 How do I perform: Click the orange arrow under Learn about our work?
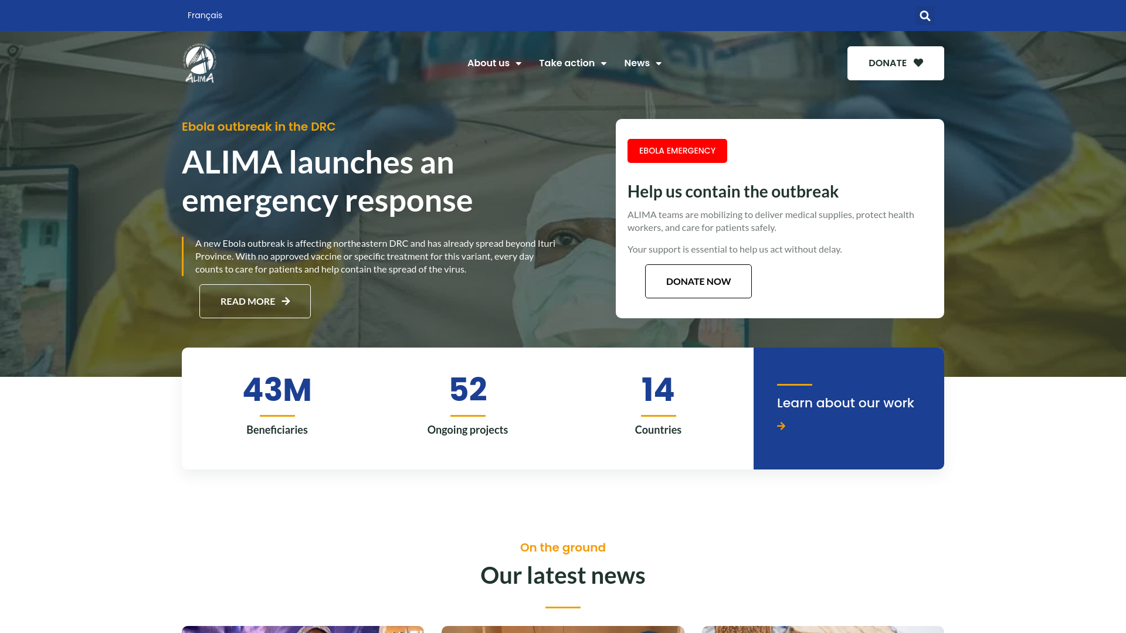pos(781,426)
